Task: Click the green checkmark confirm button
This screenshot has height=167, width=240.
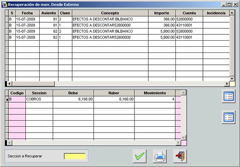Action: click(x=140, y=156)
